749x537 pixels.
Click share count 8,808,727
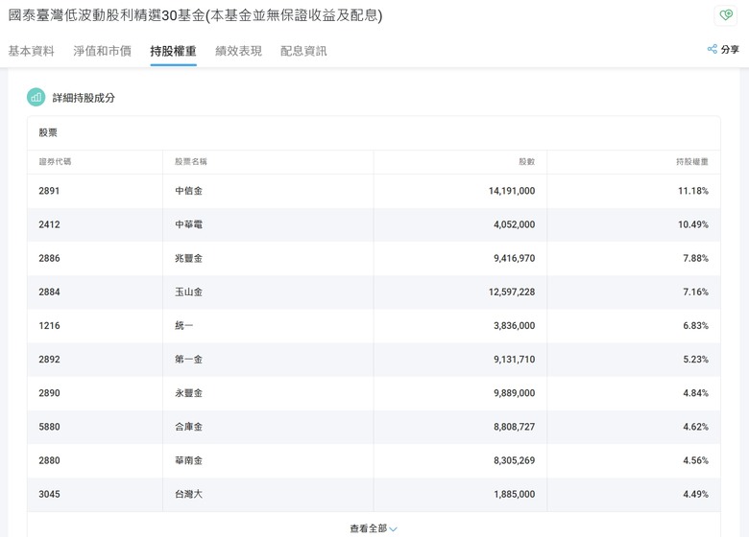point(515,427)
